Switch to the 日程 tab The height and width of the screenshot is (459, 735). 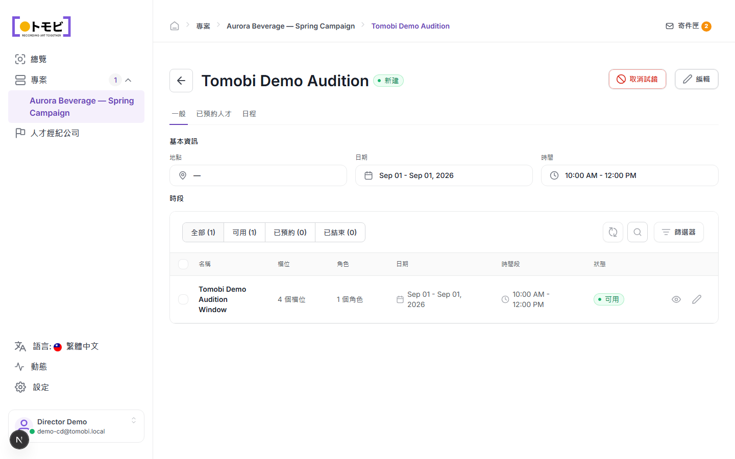[x=249, y=114]
